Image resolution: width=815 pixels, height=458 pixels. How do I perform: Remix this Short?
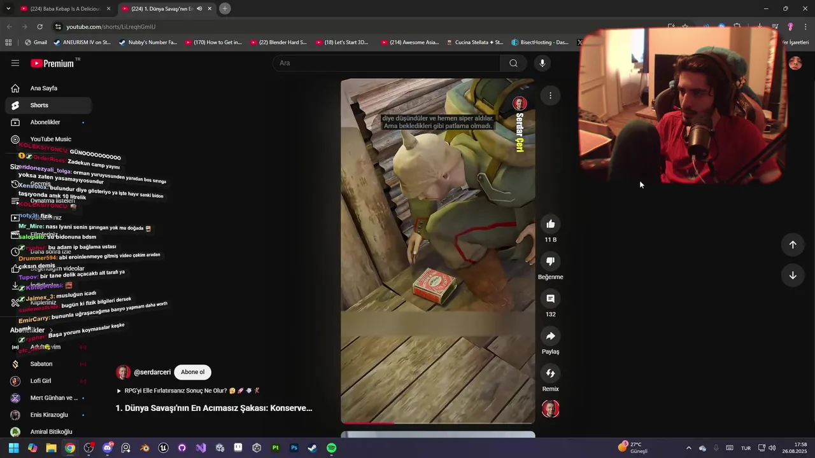point(551,373)
